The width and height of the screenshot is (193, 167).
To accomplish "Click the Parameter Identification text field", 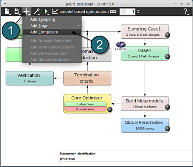I will 126,154.
